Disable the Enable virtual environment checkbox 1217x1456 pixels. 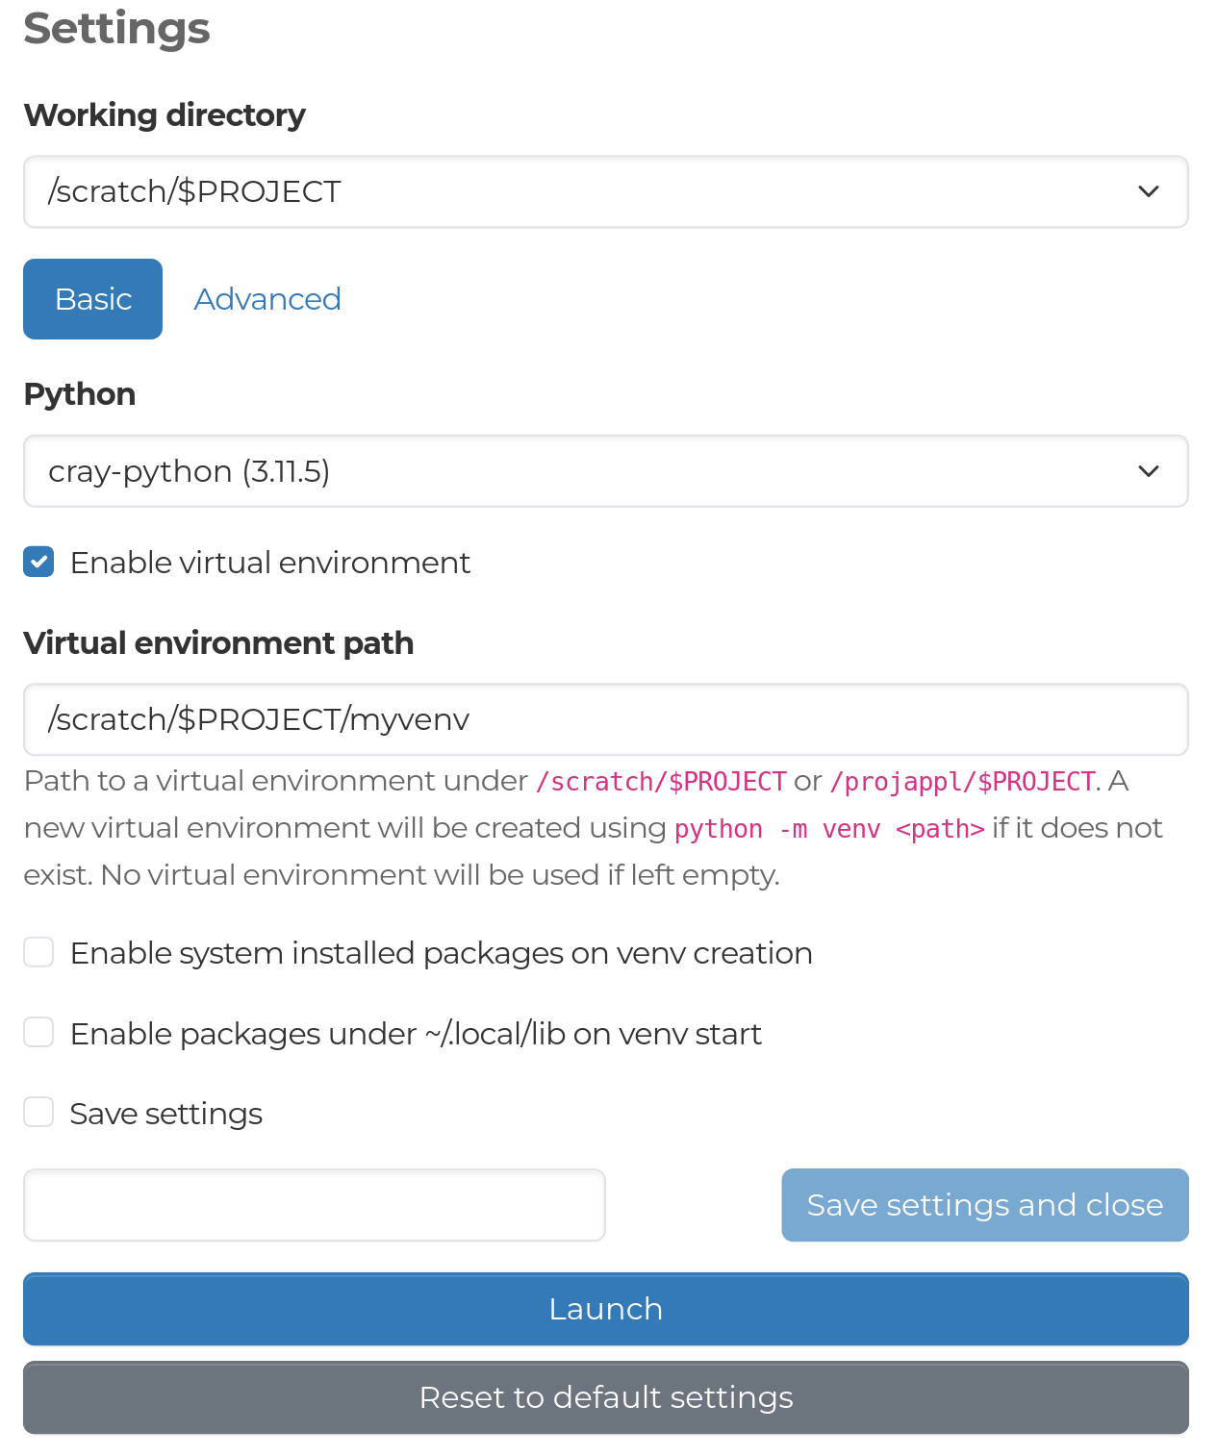click(38, 562)
